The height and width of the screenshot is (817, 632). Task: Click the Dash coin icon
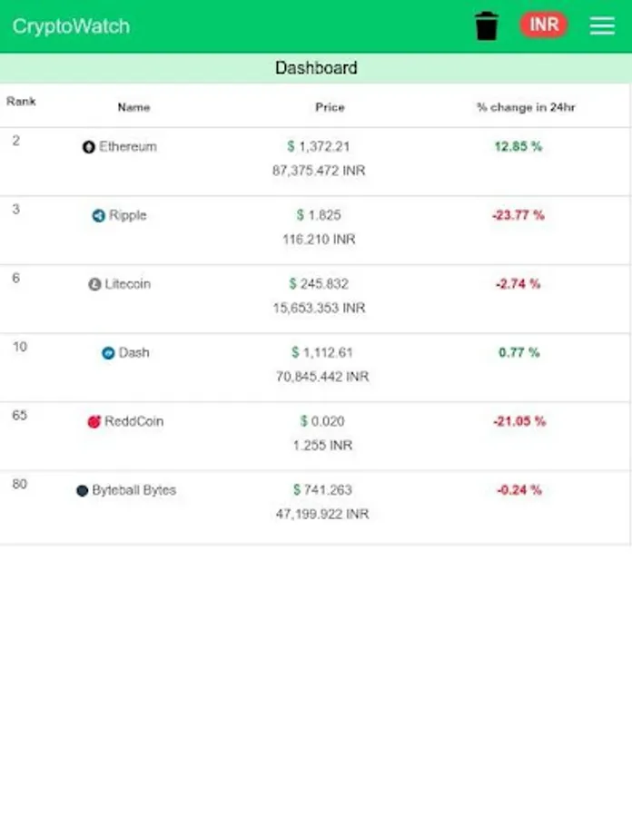(108, 353)
